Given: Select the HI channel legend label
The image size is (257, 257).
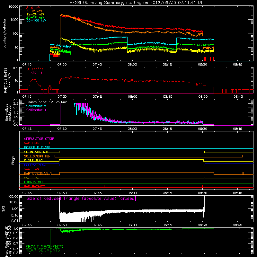Looking at the screenshot, I should pos(35,73).
